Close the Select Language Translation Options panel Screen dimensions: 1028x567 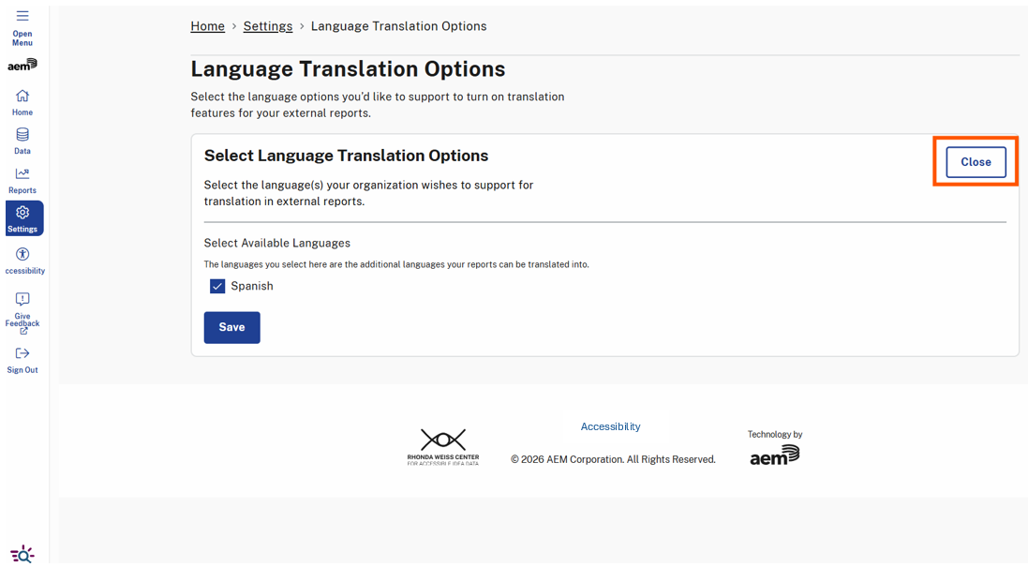976,161
